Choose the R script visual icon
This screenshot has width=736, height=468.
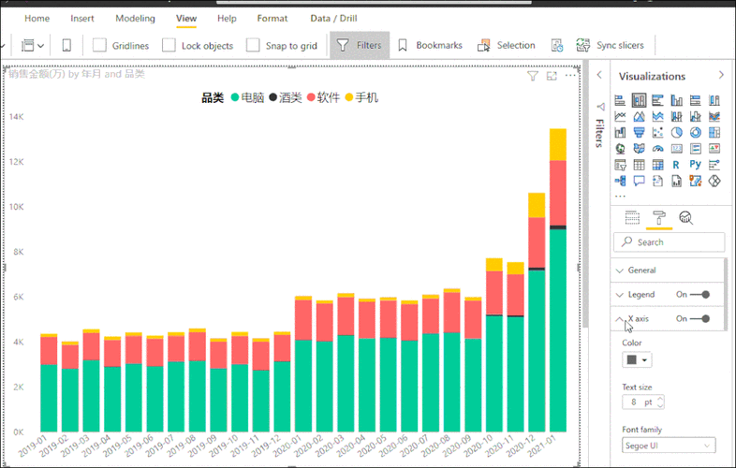(676, 165)
